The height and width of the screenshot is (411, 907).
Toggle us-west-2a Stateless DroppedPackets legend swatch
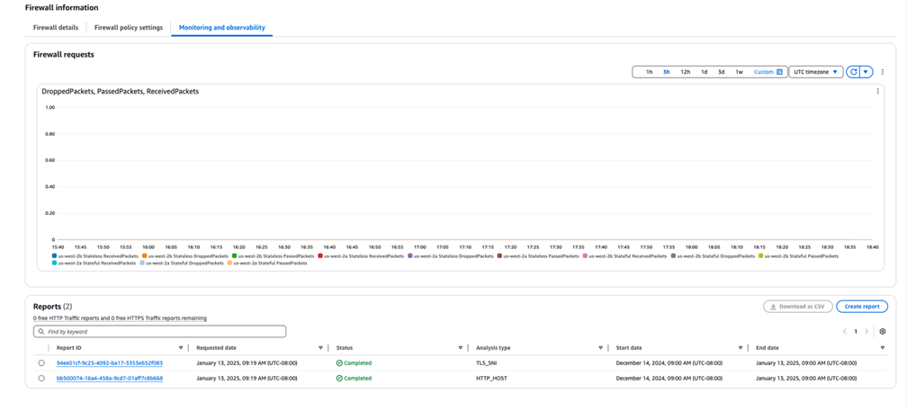[410, 255]
